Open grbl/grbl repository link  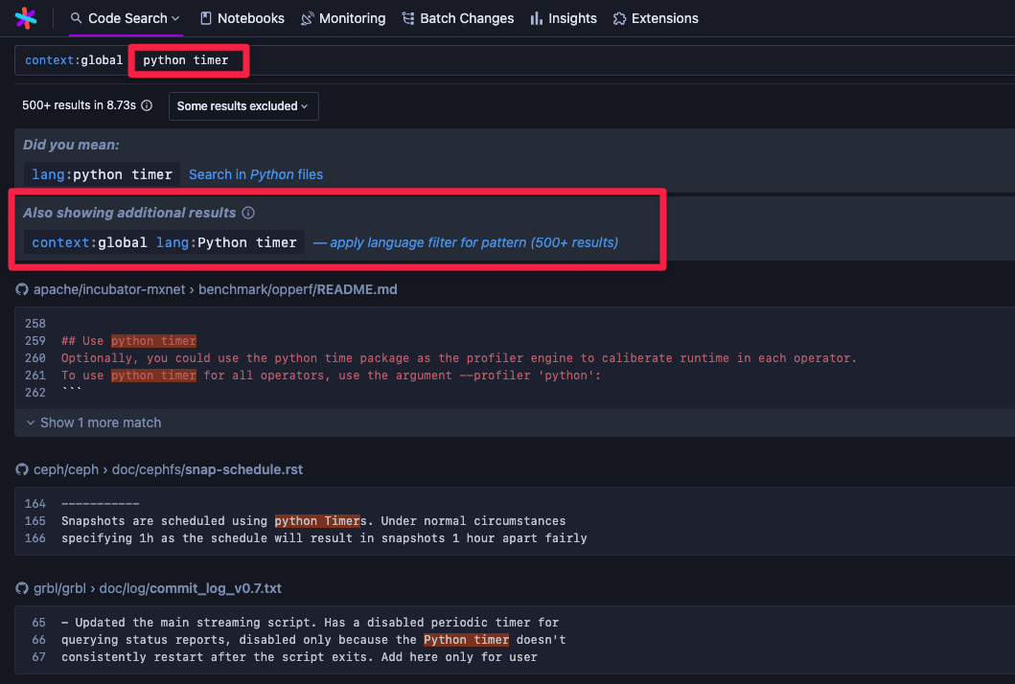(59, 588)
